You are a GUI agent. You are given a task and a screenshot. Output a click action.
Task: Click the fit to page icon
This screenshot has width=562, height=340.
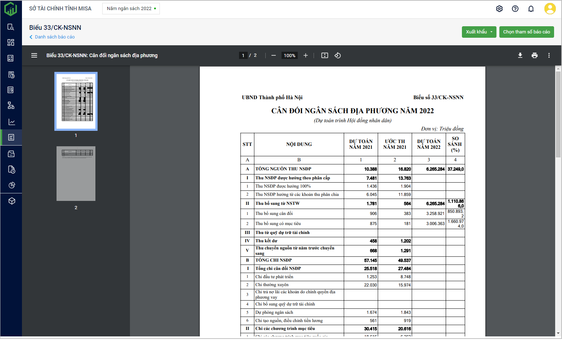(324, 55)
